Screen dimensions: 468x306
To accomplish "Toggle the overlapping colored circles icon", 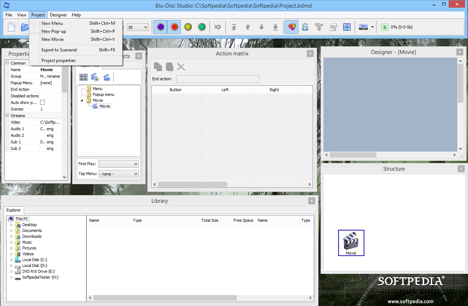I will click(x=291, y=27).
